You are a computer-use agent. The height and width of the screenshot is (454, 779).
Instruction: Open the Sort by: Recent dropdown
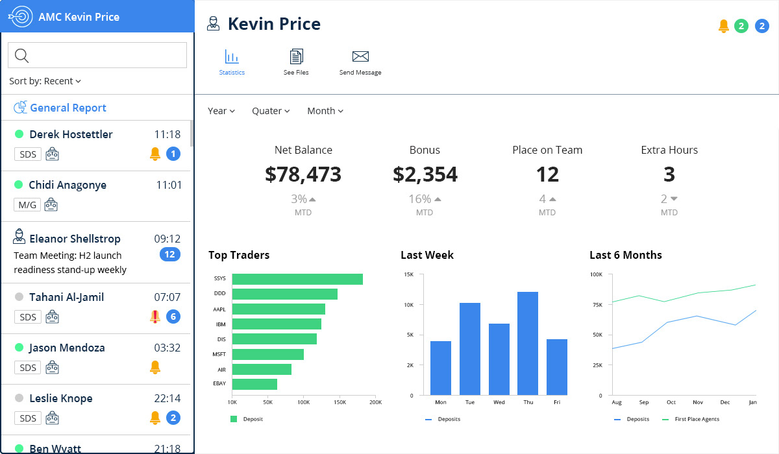coord(45,81)
